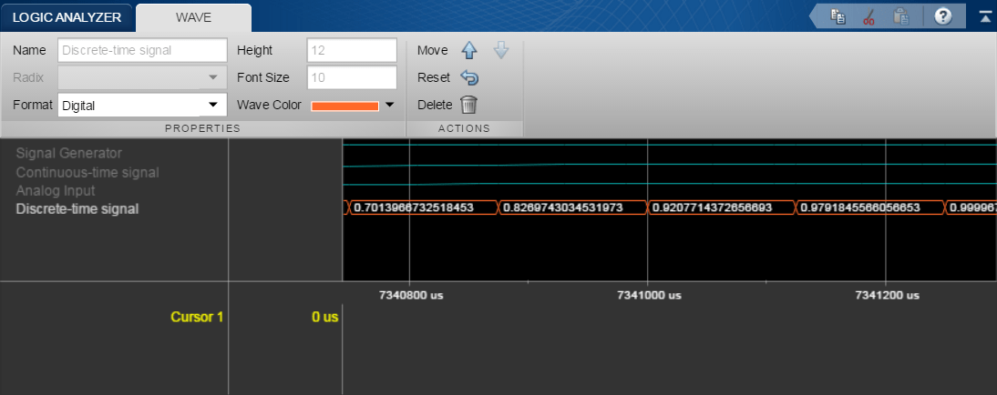Viewport: 997px width, 395px height.
Task: Reset wave settings with the undo arrow icon
Action: pyautogui.click(x=469, y=77)
